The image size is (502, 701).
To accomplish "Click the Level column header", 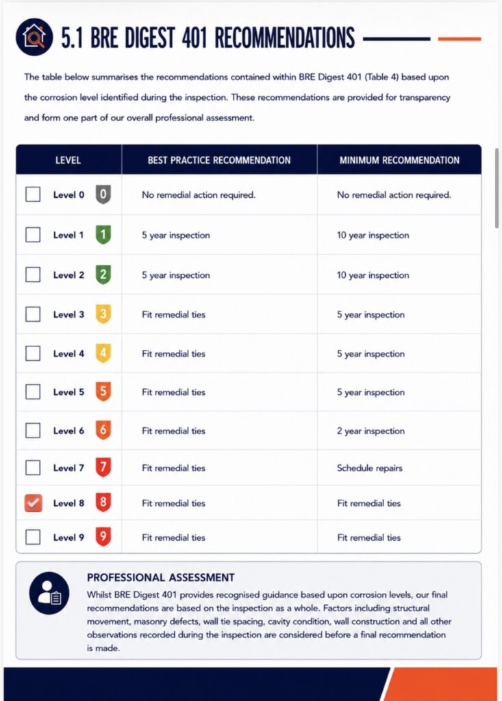I will coord(68,160).
